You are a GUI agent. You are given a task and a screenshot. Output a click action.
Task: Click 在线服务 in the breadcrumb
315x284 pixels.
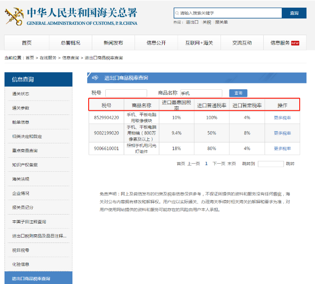[x=48, y=58]
